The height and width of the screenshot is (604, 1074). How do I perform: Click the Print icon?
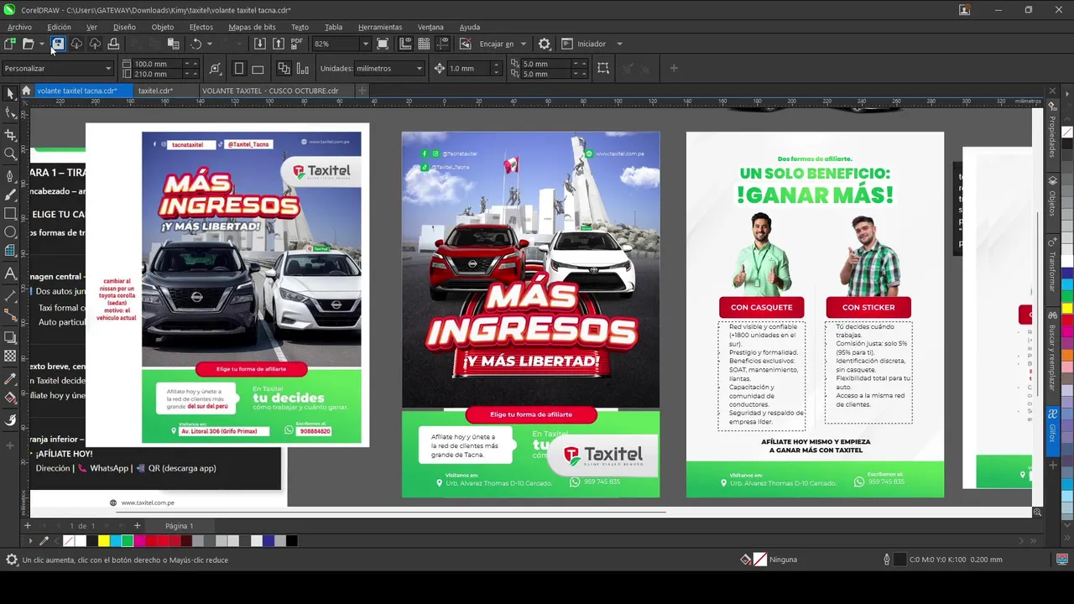tap(113, 44)
